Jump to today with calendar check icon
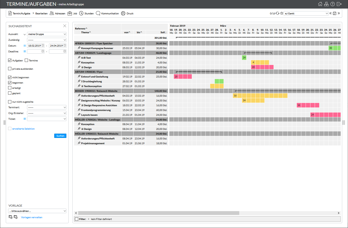Viewport: 348px width, 228px height. click(x=335, y=13)
